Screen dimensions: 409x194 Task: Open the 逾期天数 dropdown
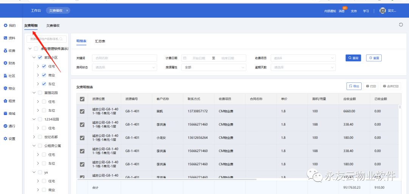click(x=303, y=67)
